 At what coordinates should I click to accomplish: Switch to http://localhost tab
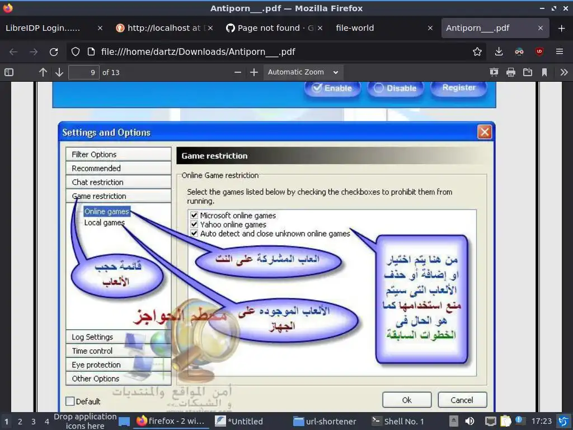pyautogui.click(x=164, y=28)
